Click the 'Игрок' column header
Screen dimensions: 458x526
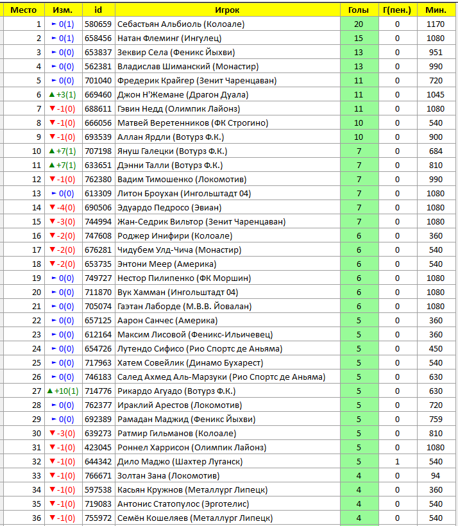click(x=227, y=10)
